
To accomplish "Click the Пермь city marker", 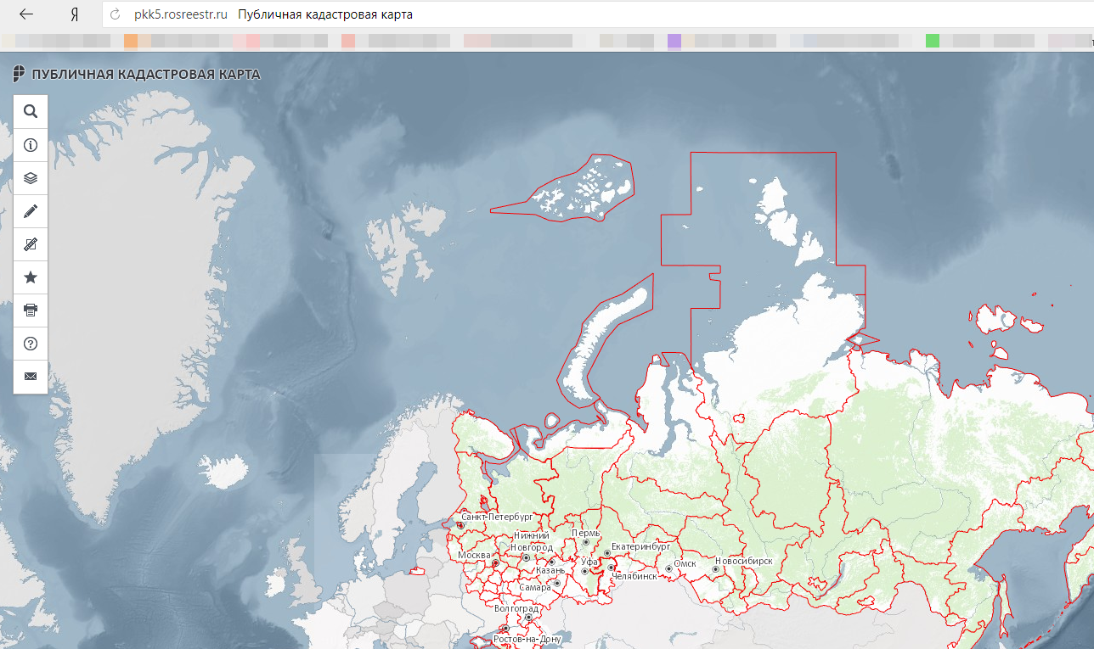I will coord(585,542).
